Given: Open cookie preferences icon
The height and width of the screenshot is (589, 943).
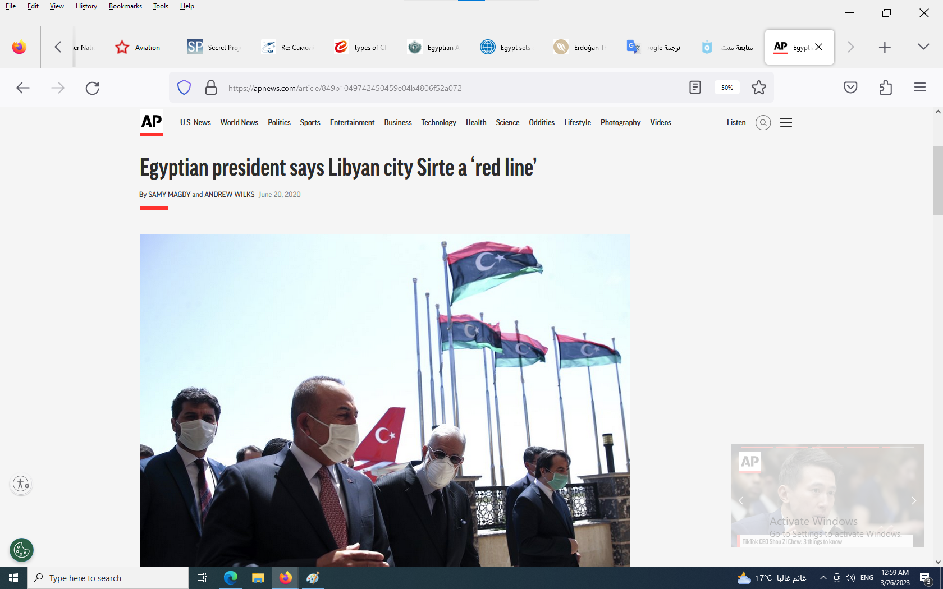Looking at the screenshot, I should pos(21,550).
